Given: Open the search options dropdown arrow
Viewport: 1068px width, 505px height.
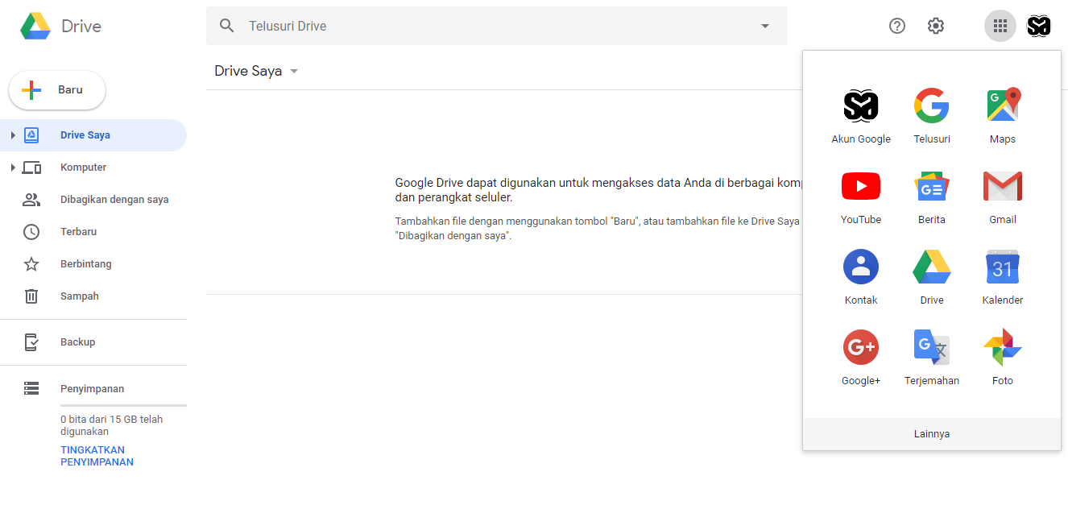Looking at the screenshot, I should click(765, 26).
